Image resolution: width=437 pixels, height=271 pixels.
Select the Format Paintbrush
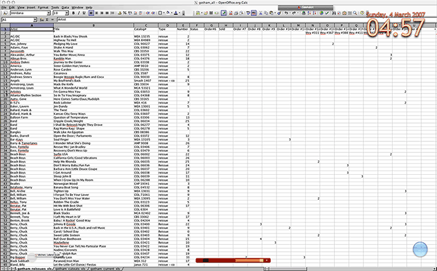click(278, 13)
